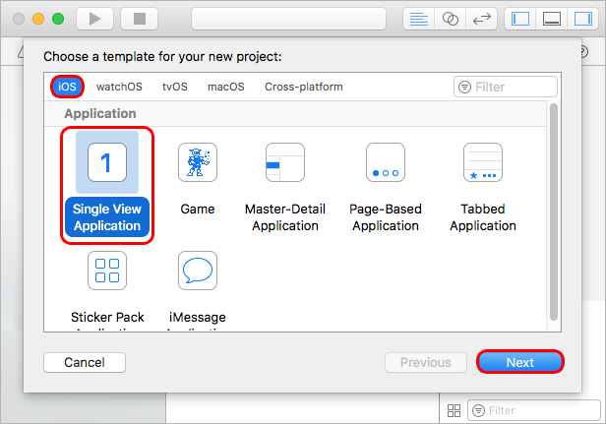606x424 pixels.
Task: Toggle the Utilities panel visibility
Action: (581, 19)
